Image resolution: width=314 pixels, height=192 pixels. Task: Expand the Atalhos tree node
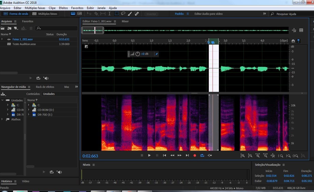[x=2, y=119]
